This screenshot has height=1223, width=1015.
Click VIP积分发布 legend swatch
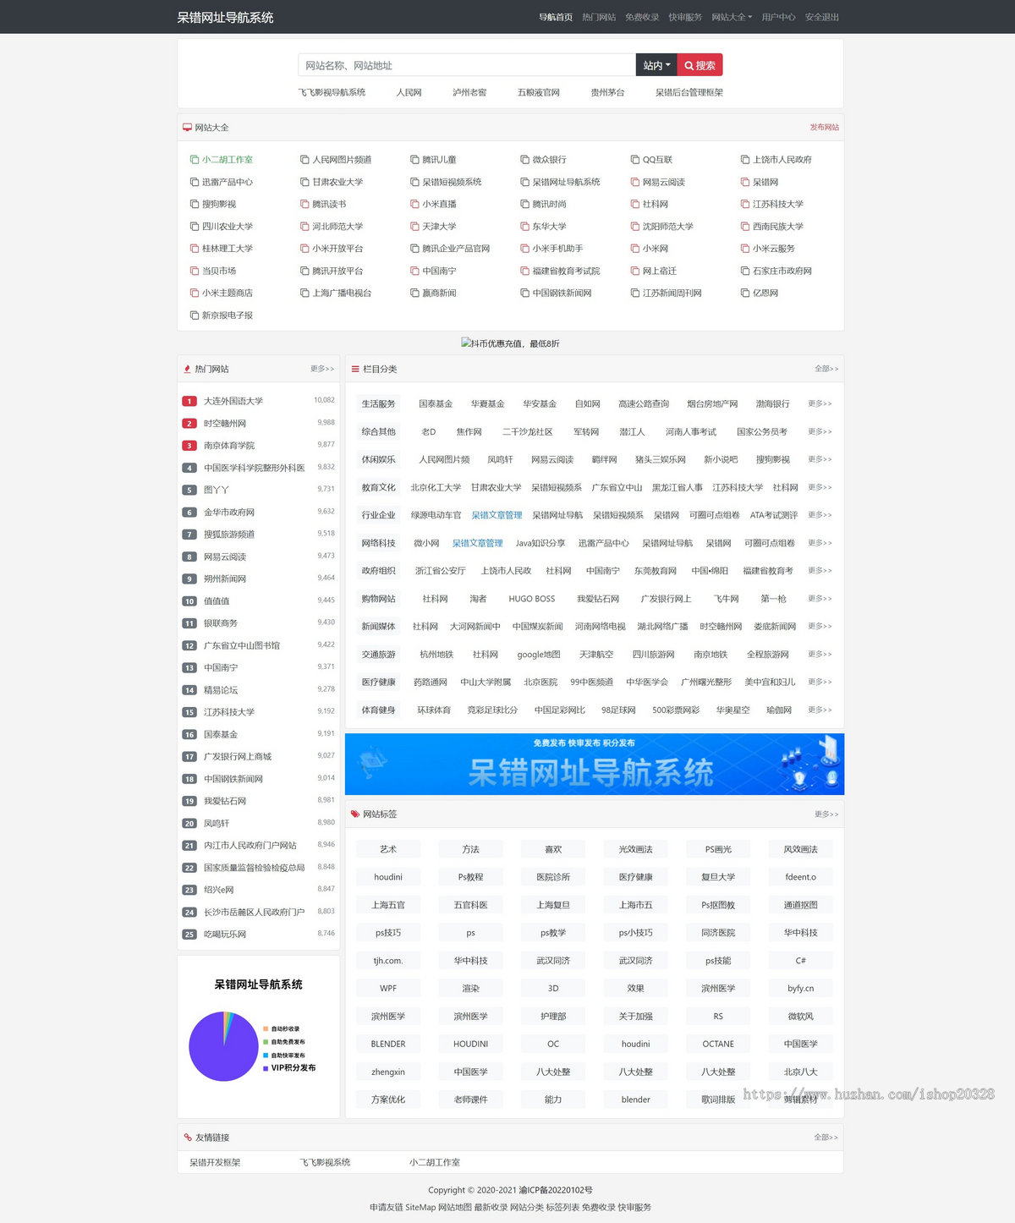[x=266, y=1068]
